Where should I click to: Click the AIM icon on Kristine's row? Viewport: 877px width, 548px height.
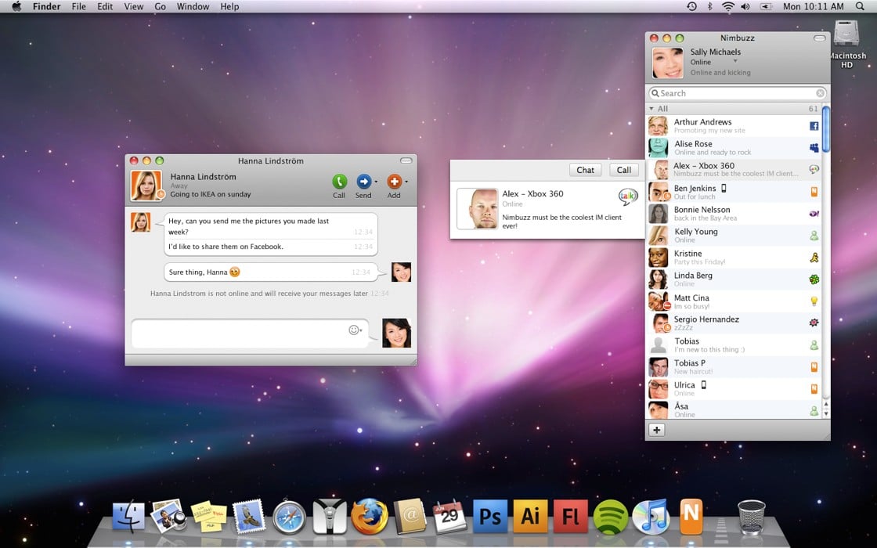814,258
